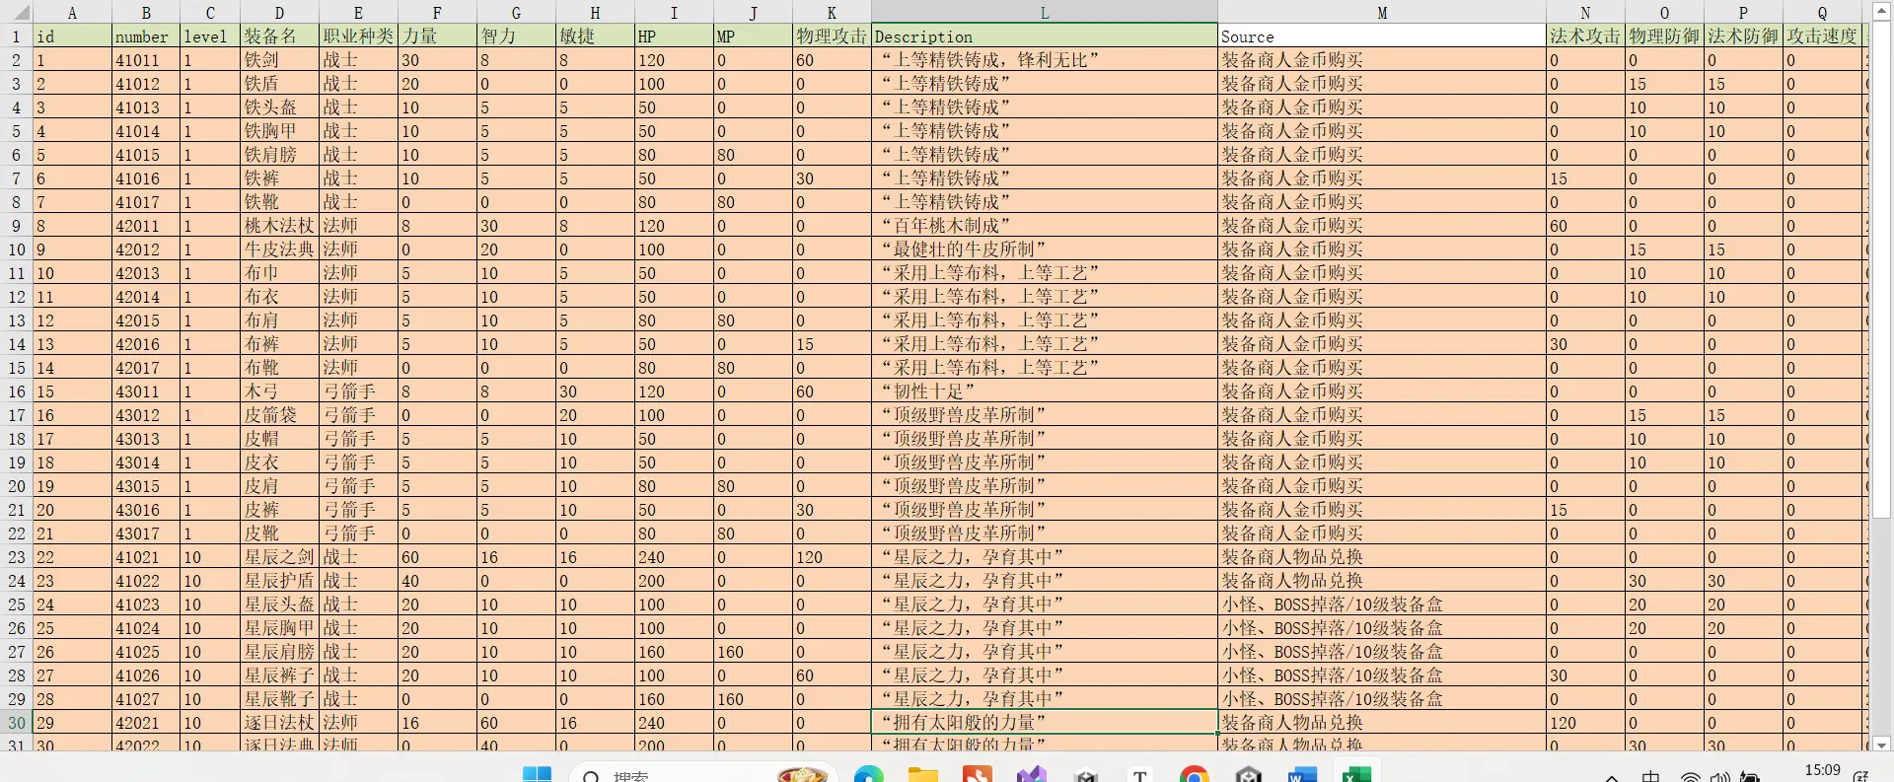Open the Windows Start menu
The image size is (1894, 782).
pos(537,775)
